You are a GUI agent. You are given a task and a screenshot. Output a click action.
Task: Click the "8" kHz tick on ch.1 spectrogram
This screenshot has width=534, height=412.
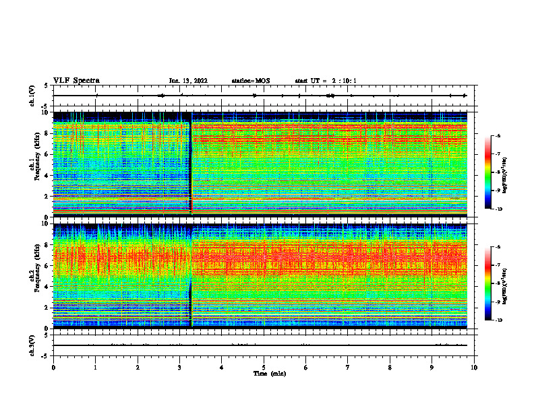47,133
